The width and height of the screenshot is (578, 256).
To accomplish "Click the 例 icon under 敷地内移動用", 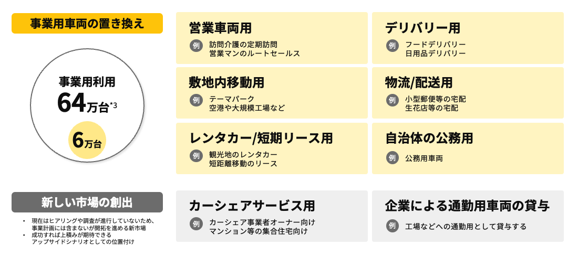I will (196, 100).
